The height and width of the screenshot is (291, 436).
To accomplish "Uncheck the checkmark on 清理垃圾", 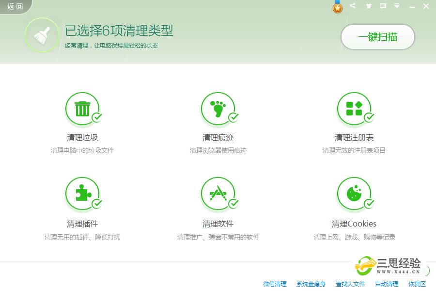I will [x=97, y=117].
